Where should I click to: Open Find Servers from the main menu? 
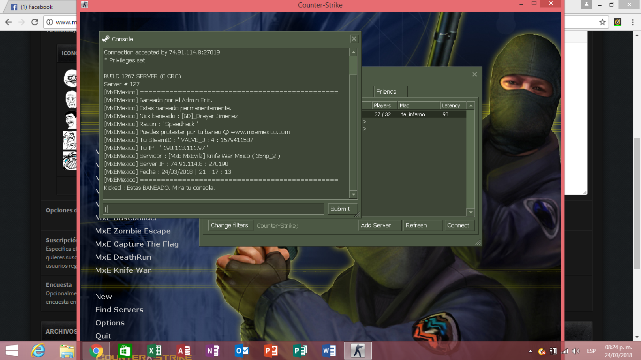tap(119, 310)
